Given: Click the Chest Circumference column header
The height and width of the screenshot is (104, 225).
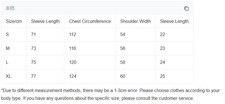Looking at the screenshot, I should coord(90,21).
